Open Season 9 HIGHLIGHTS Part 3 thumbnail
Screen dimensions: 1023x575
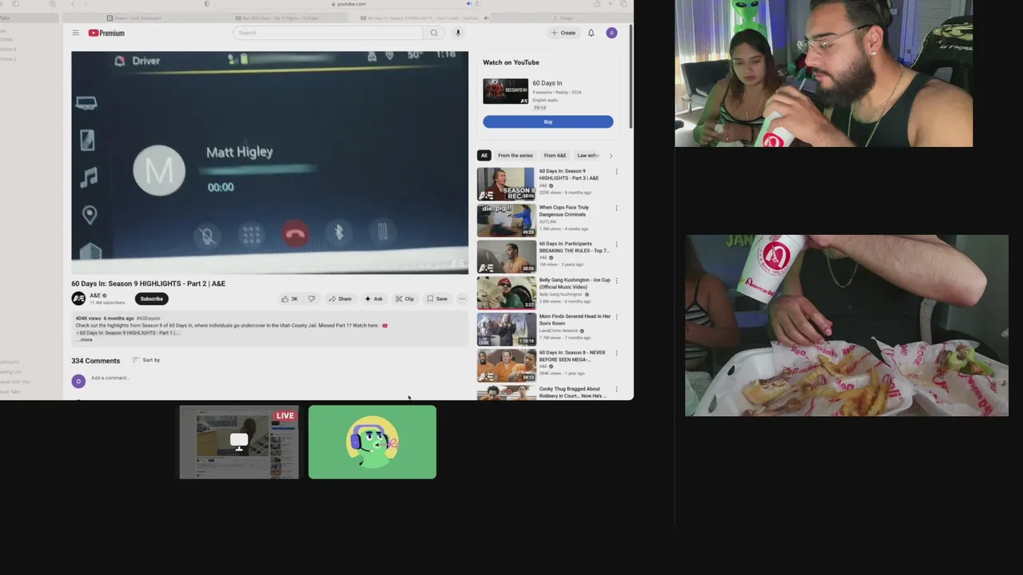click(506, 184)
